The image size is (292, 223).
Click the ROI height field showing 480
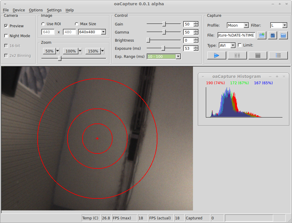pyautogui.click(x=69, y=32)
